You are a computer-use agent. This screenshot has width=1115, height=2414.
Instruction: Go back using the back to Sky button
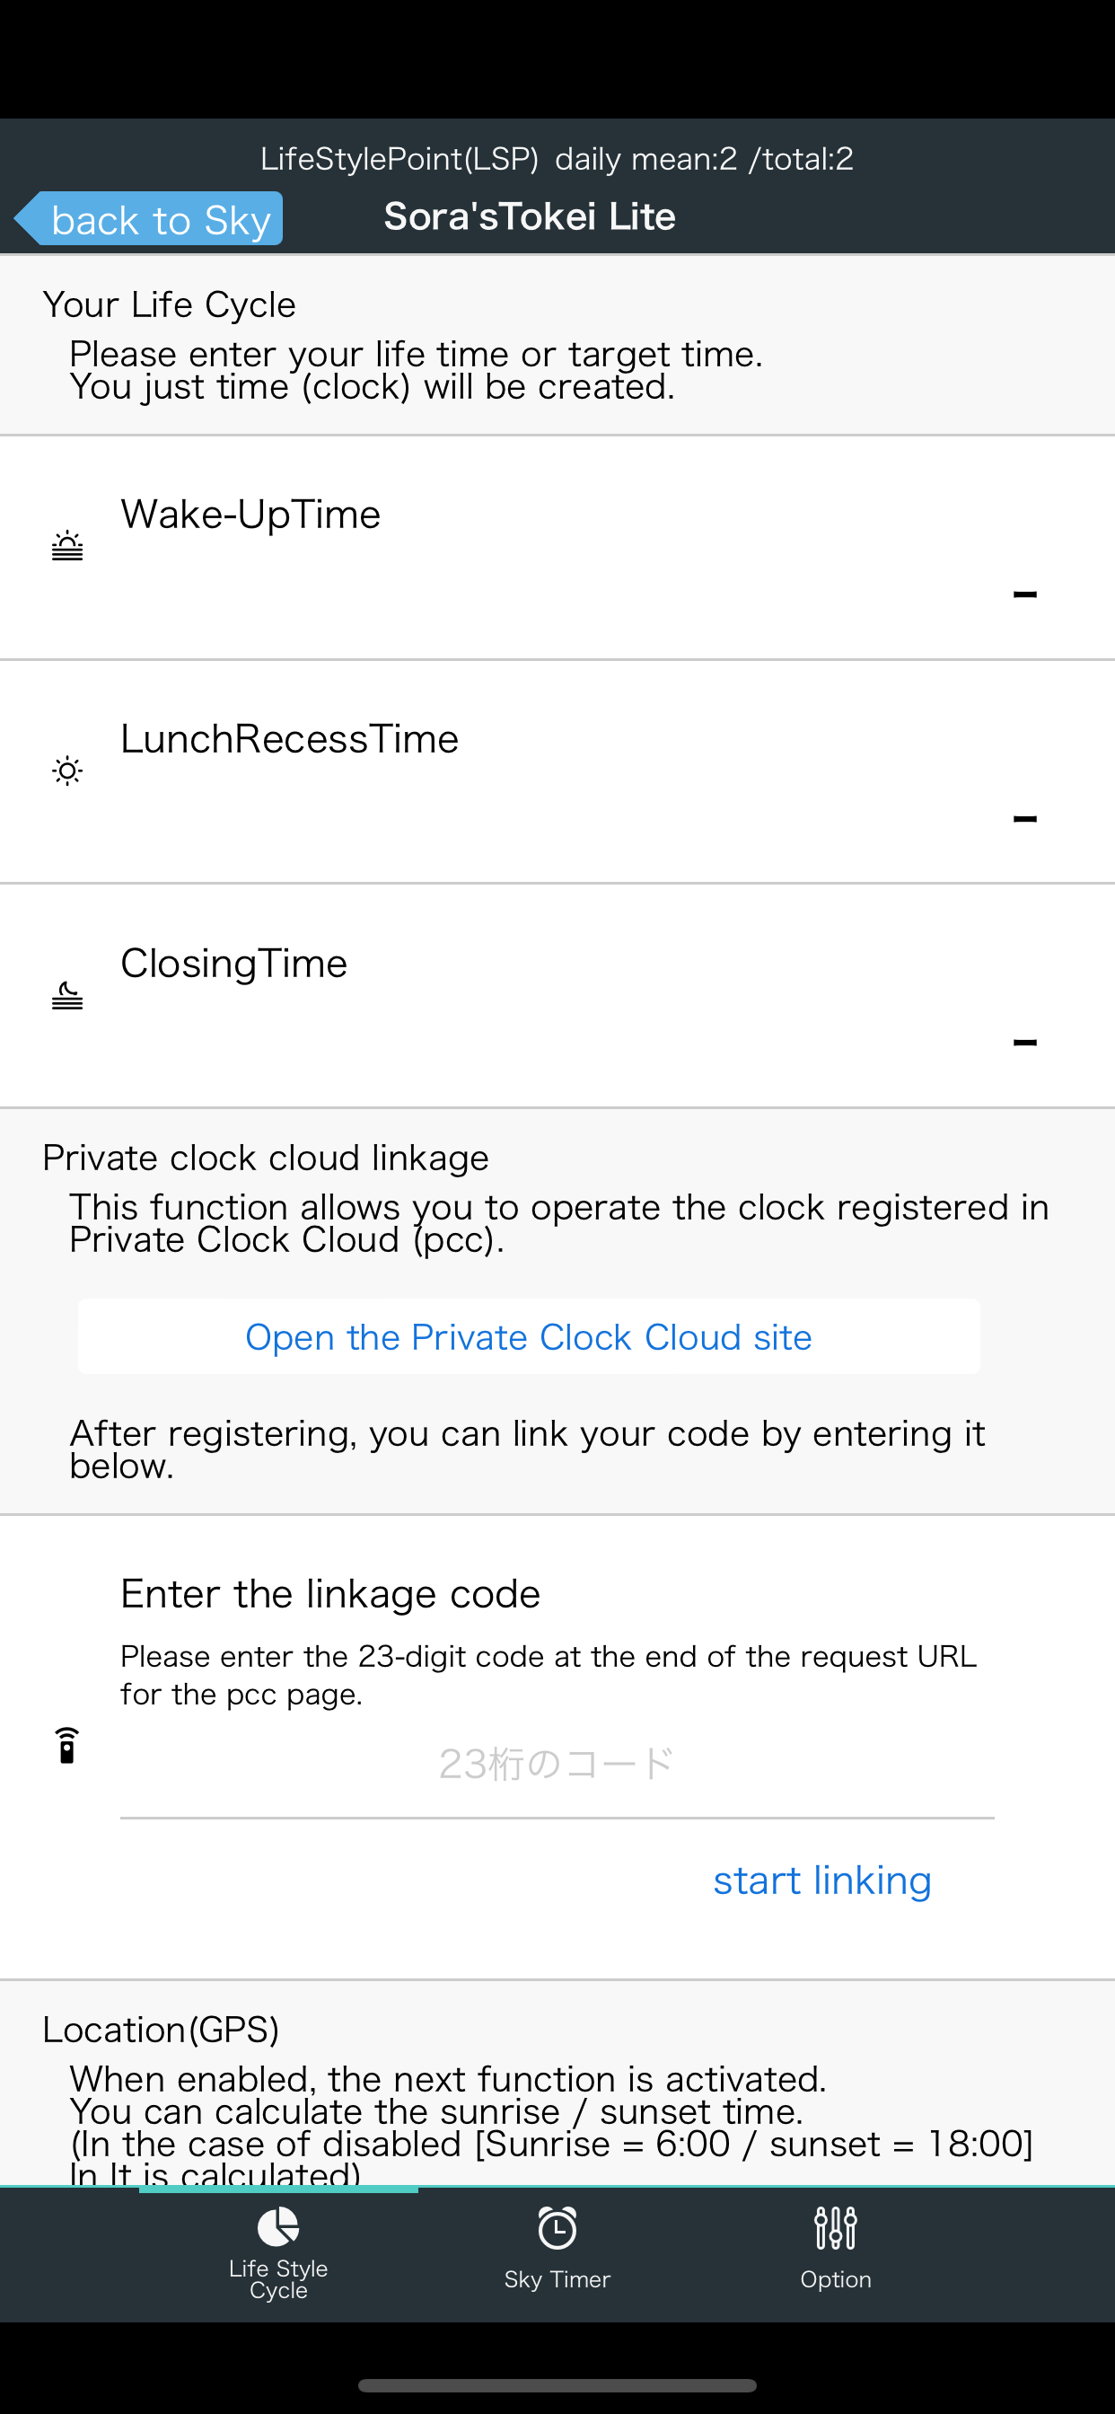tap(149, 218)
